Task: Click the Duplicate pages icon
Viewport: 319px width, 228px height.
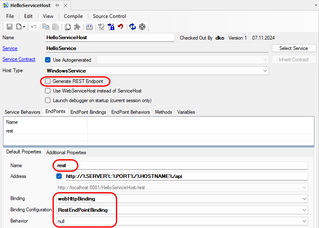Action: click(x=68, y=27)
